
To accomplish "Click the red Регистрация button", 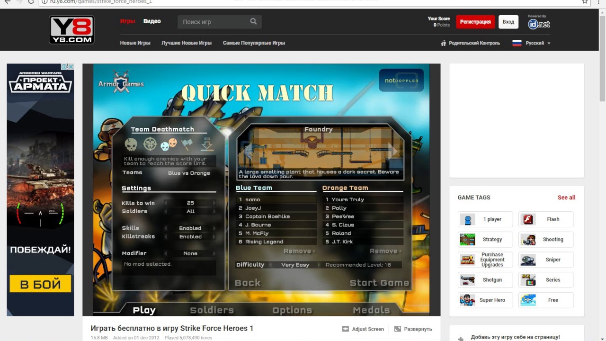I will pos(475,22).
